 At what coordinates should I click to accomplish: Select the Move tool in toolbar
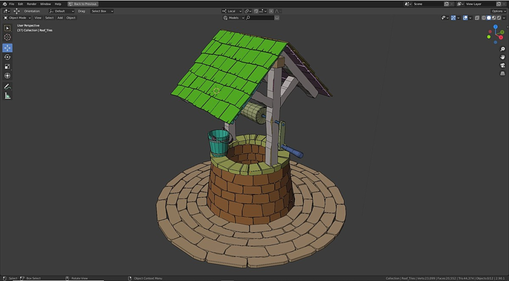[x=7, y=48]
